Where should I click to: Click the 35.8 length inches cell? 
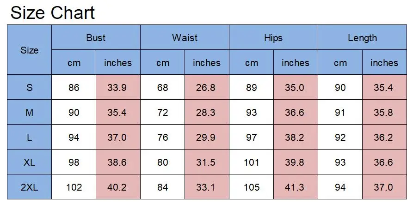384,112
